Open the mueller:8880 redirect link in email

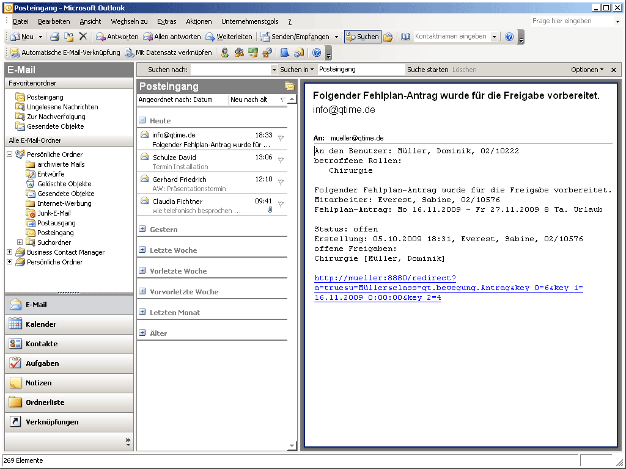[384, 278]
